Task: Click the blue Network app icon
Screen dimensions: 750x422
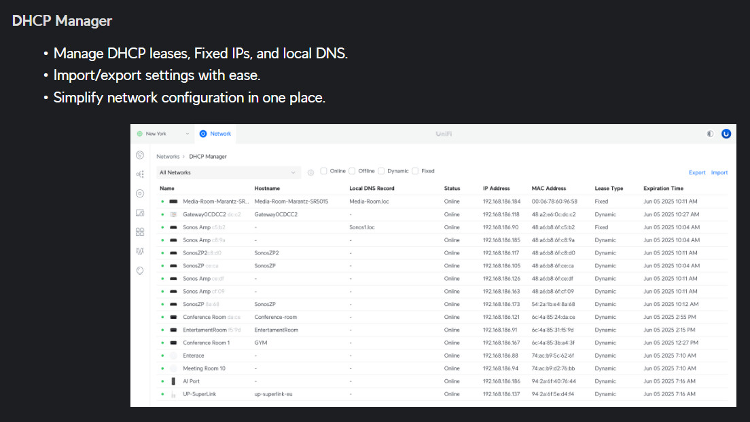Action: [x=203, y=134]
